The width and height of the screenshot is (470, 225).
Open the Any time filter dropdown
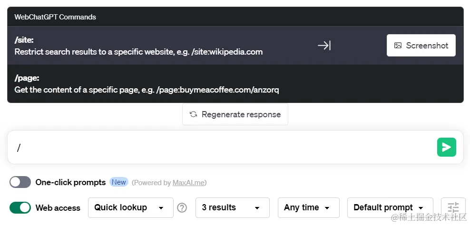[308, 207]
